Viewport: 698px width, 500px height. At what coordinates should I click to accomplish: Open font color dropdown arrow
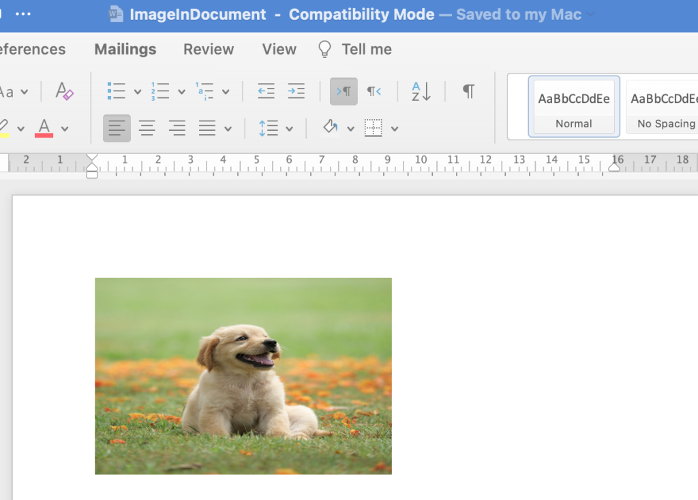pyautogui.click(x=65, y=129)
